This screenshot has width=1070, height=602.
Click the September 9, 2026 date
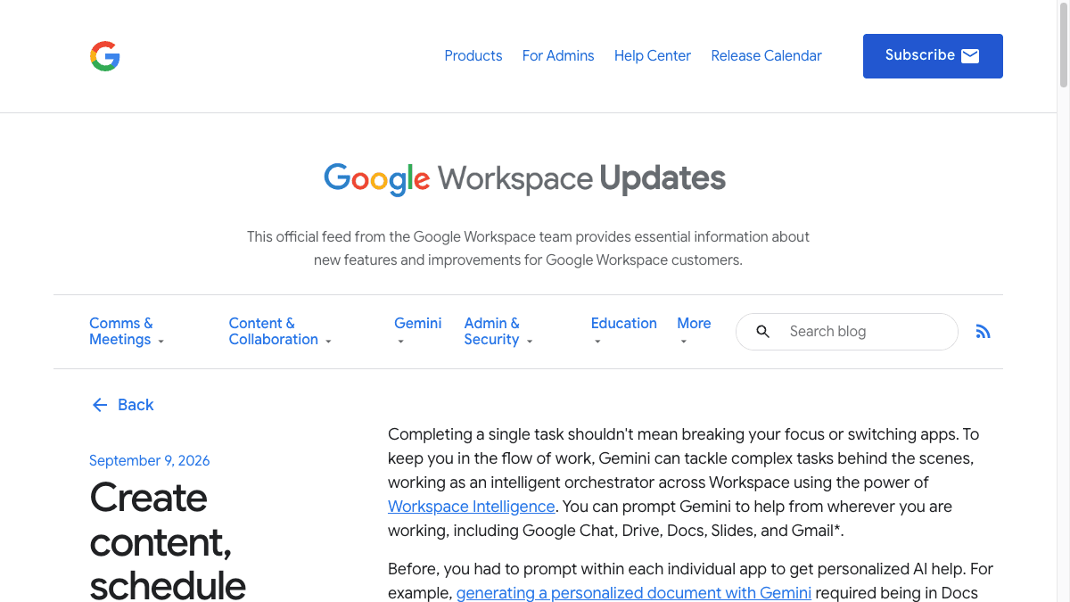point(150,461)
